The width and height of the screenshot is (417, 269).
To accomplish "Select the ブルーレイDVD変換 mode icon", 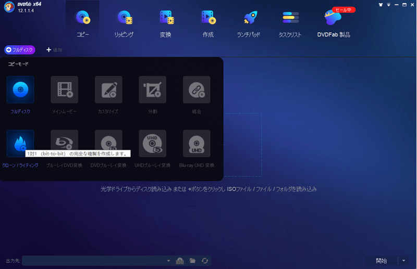I will (x=64, y=143).
